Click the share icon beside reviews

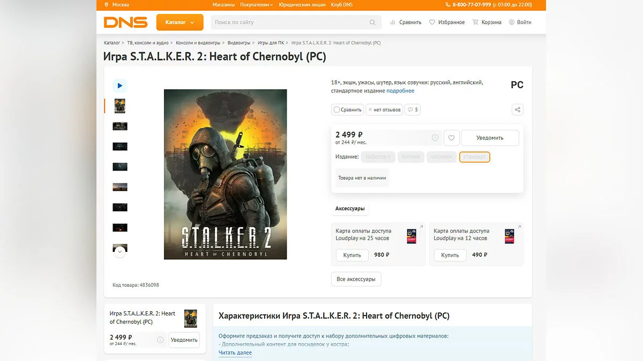[517, 110]
